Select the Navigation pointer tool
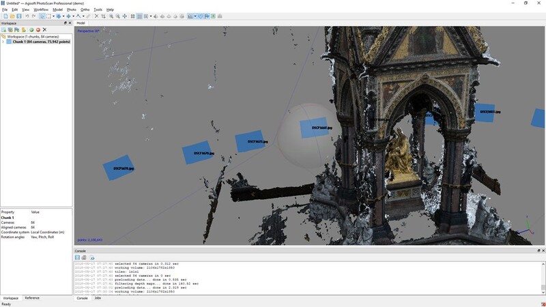The width and height of the screenshot is (546, 307). (42, 16)
